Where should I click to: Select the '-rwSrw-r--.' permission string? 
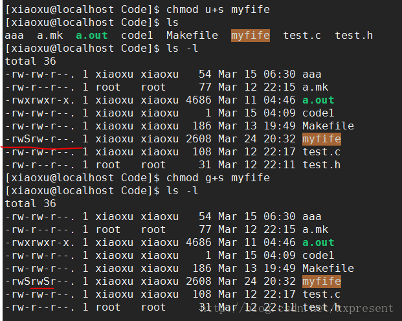point(40,139)
